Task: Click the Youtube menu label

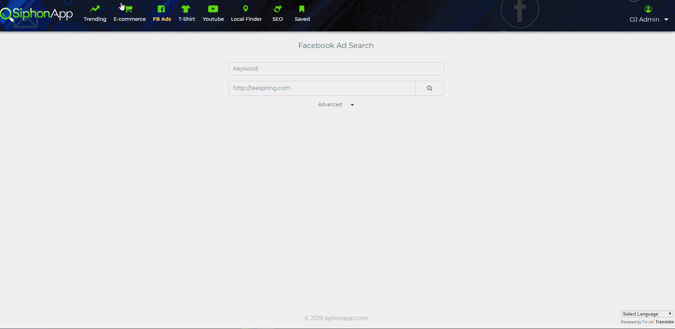Action: (213, 19)
